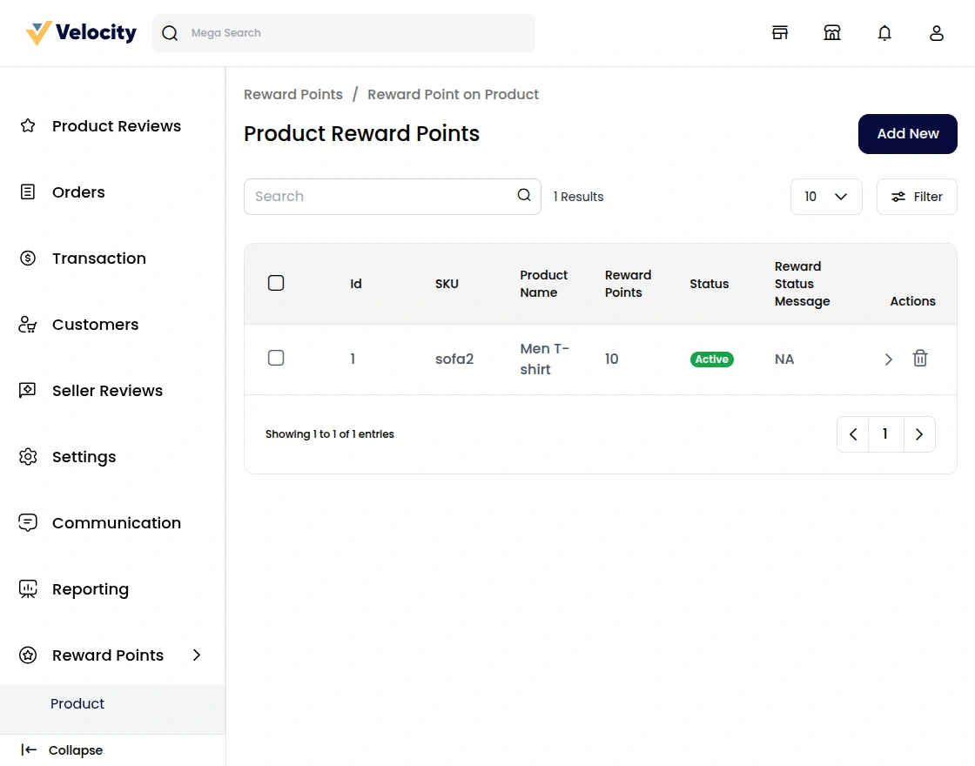Click the Seller Reviews chat-star icon

(x=28, y=391)
